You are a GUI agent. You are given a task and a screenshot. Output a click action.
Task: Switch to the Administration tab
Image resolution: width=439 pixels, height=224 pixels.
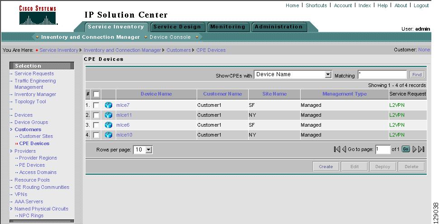coord(279,27)
